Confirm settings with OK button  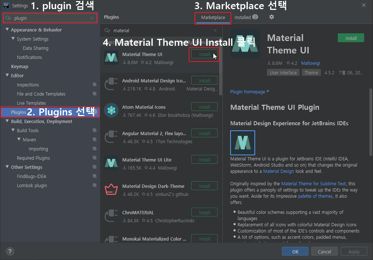(295, 252)
